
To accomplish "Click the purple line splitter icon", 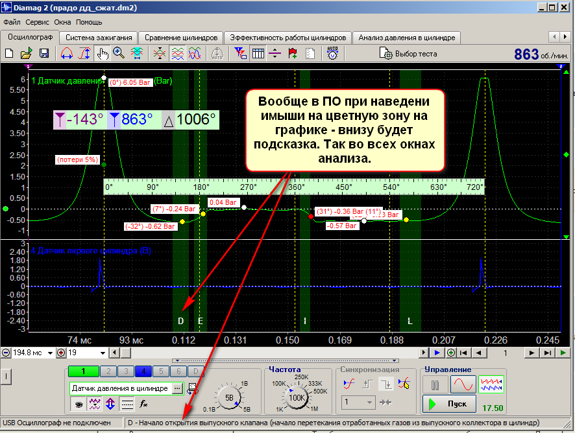I will pos(275,54).
